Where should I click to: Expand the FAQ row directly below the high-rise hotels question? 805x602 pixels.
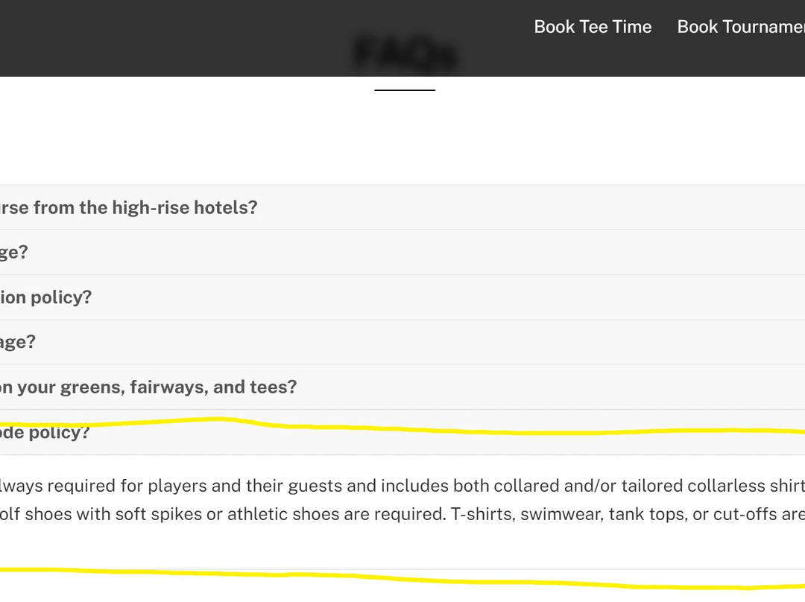[13, 253]
